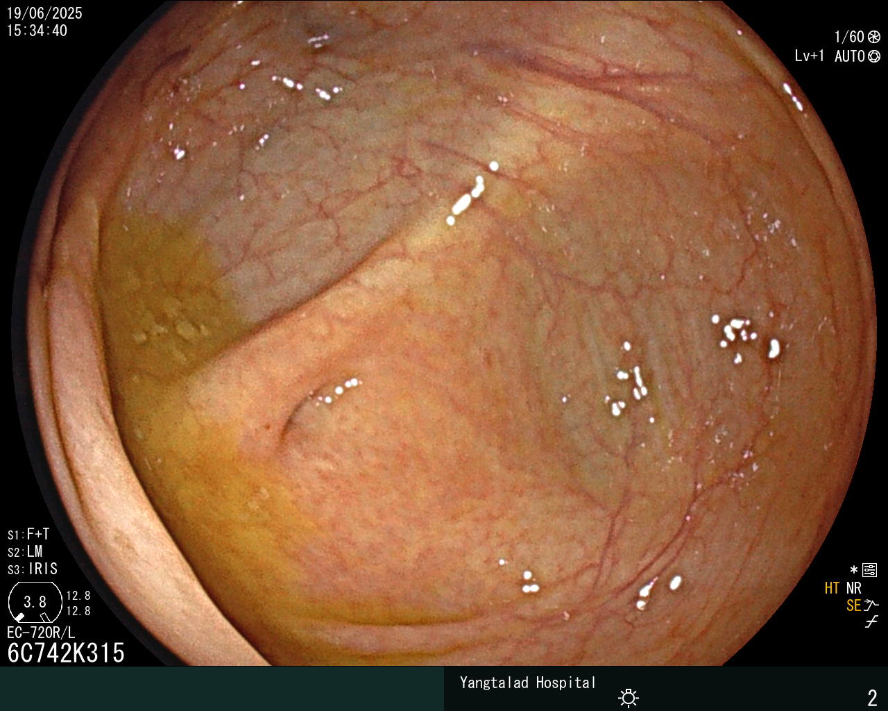Image resolution: width=888 pixels, height=711 pixels.
Task: Click the scope model EC-720R/L
Action: coord(41,633)
